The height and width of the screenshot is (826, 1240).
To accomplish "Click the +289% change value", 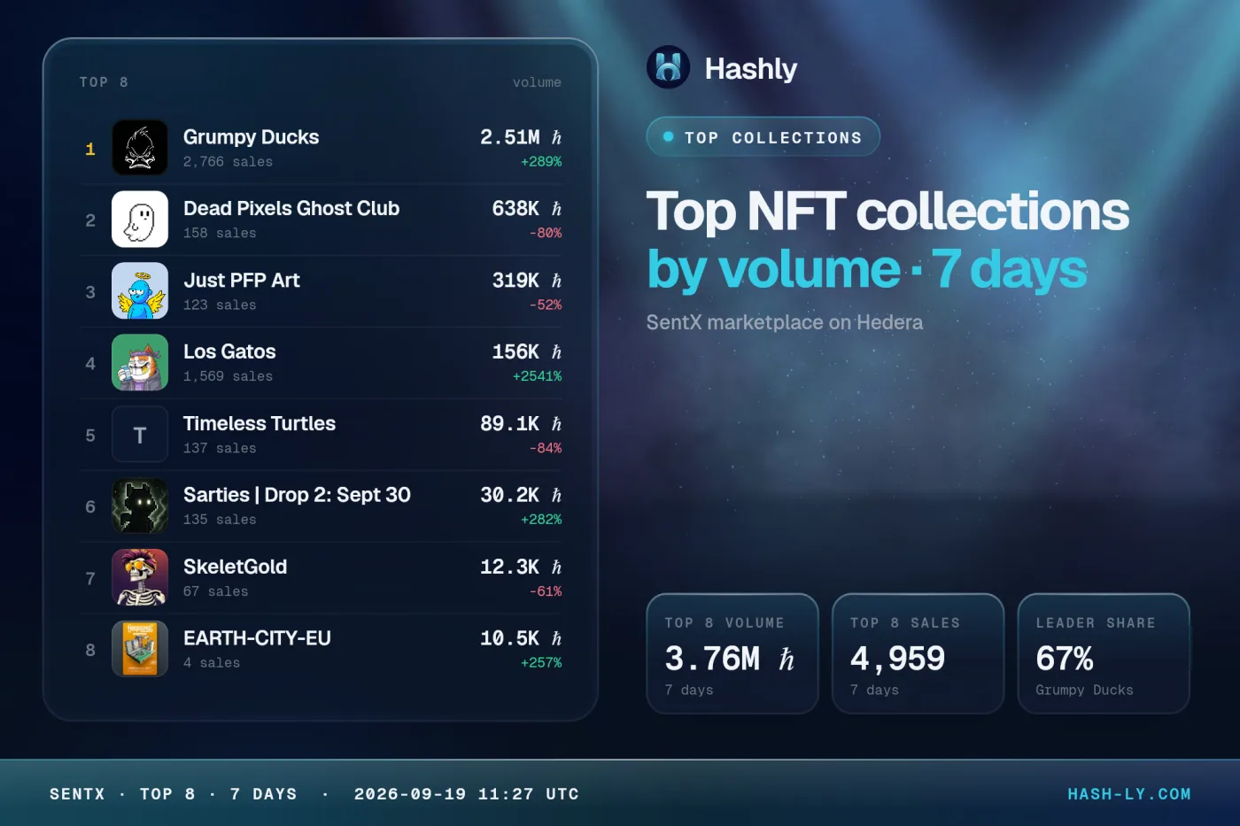I will (x=541, y=162).
